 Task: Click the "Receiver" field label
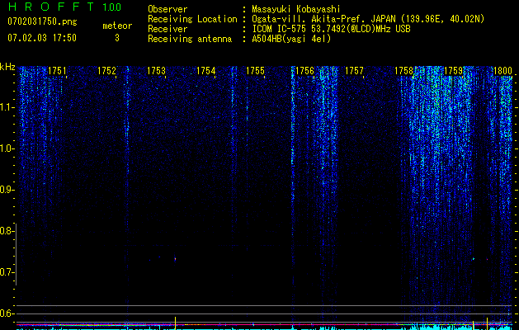167,29
